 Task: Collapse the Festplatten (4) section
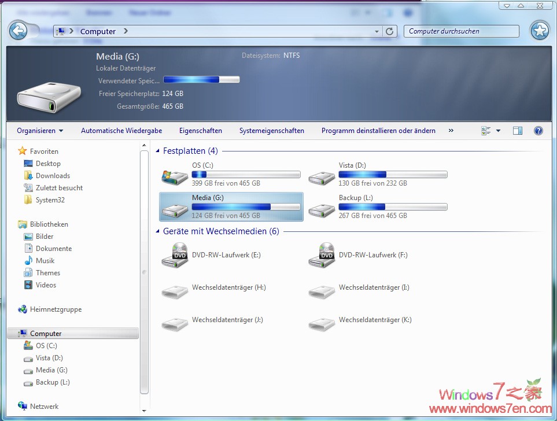(x=157, y=150)
